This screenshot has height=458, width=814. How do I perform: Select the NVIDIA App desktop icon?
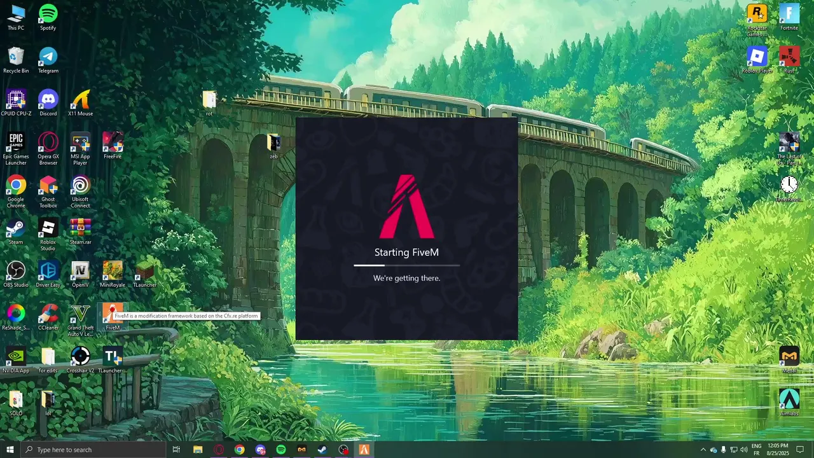[16, 359]
